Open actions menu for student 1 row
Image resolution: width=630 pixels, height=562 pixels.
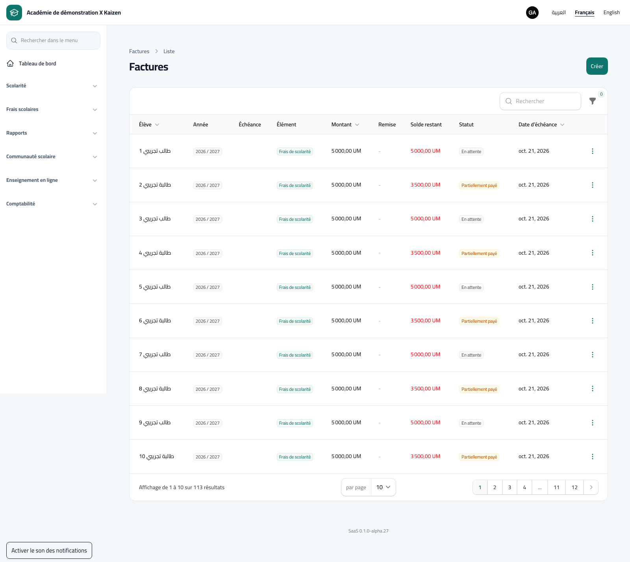(593, 151)
